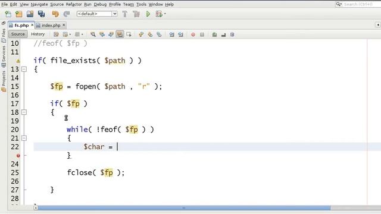381x214 pixels.
Task: Toggle the Source view button
Action: coord(18,34)
